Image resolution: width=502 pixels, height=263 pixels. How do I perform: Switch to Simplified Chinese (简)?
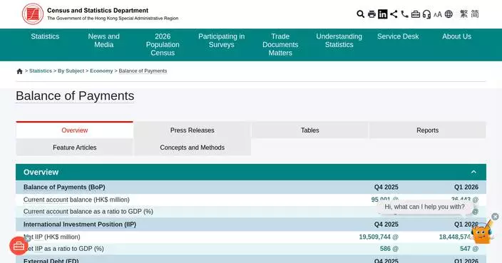pos(475,14)
